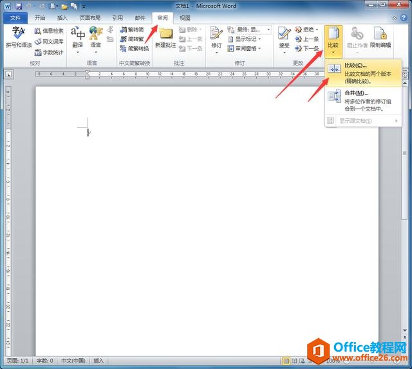
Task: Go to next change in 更改 group
Action: click(x=307, y=49)
